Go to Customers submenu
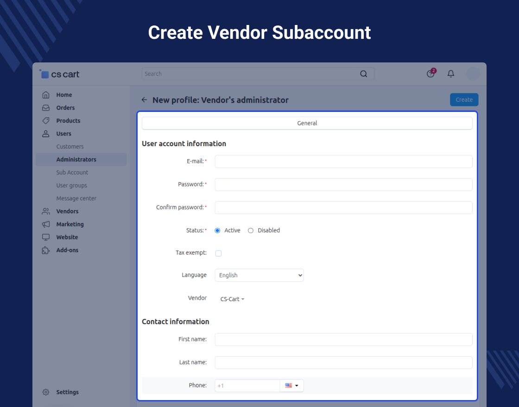 70,146
